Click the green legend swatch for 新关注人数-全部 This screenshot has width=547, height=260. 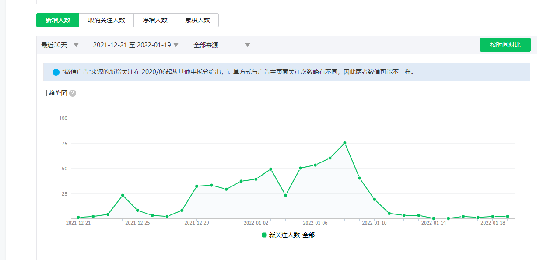click(x=264, y=235)
